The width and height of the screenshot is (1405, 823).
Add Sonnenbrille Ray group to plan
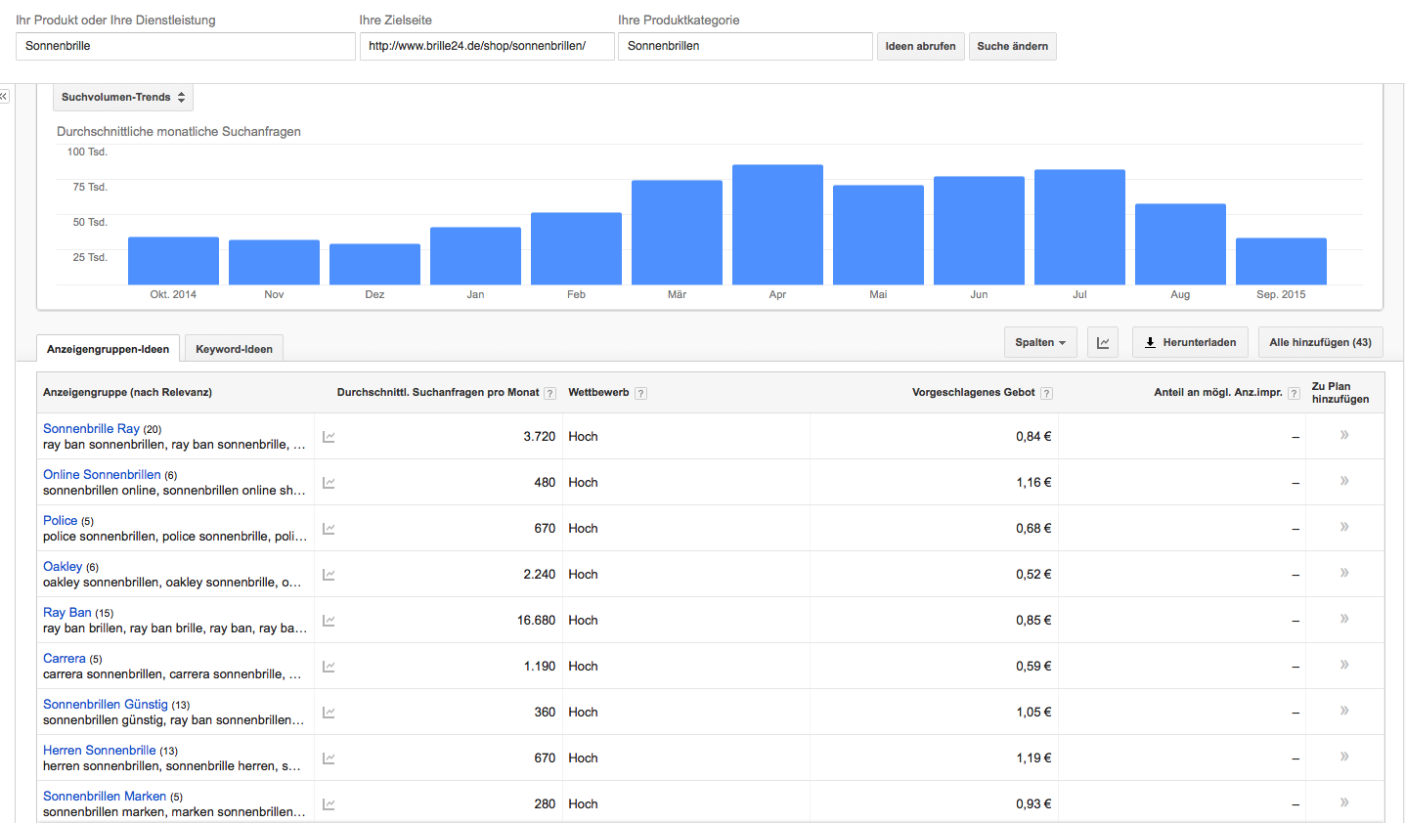point(1344,435)
